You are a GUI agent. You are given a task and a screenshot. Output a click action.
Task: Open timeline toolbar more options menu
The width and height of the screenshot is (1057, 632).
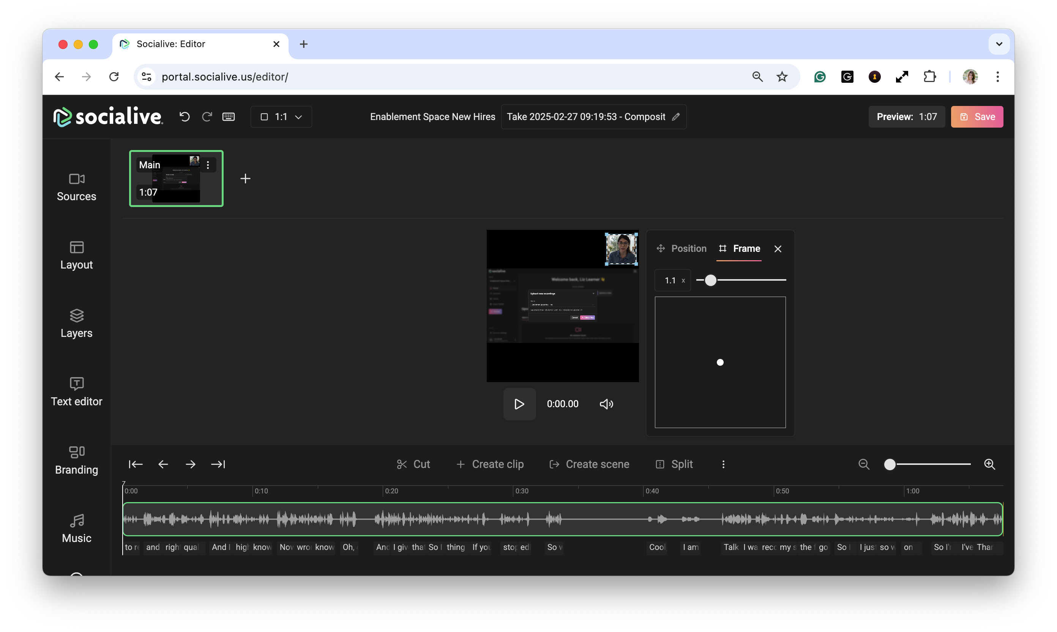coord(723,464)
